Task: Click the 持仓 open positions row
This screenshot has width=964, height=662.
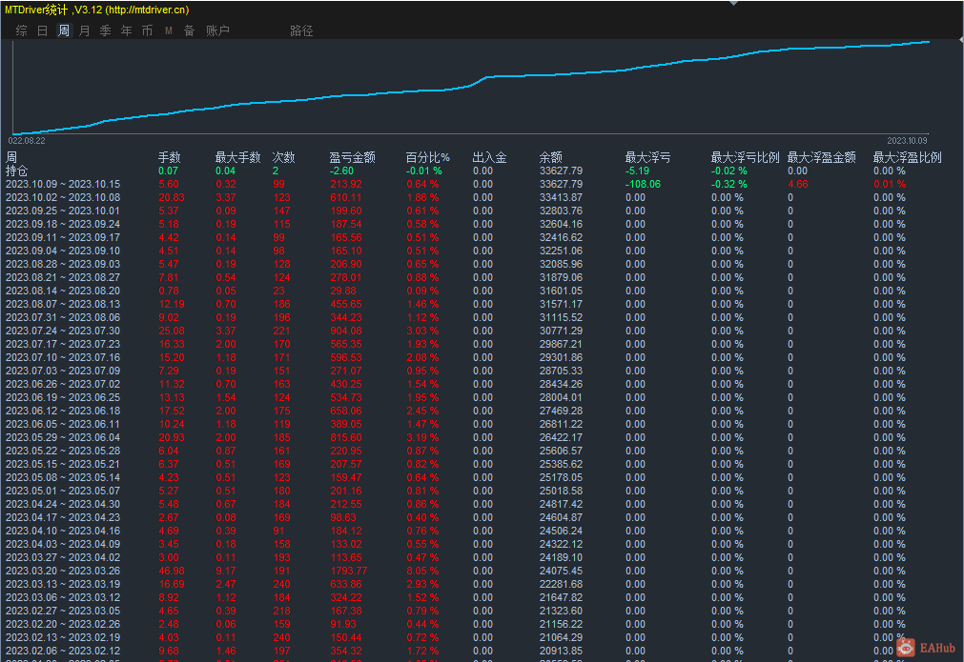Action: pyautogui.click(x=17, y=171)
